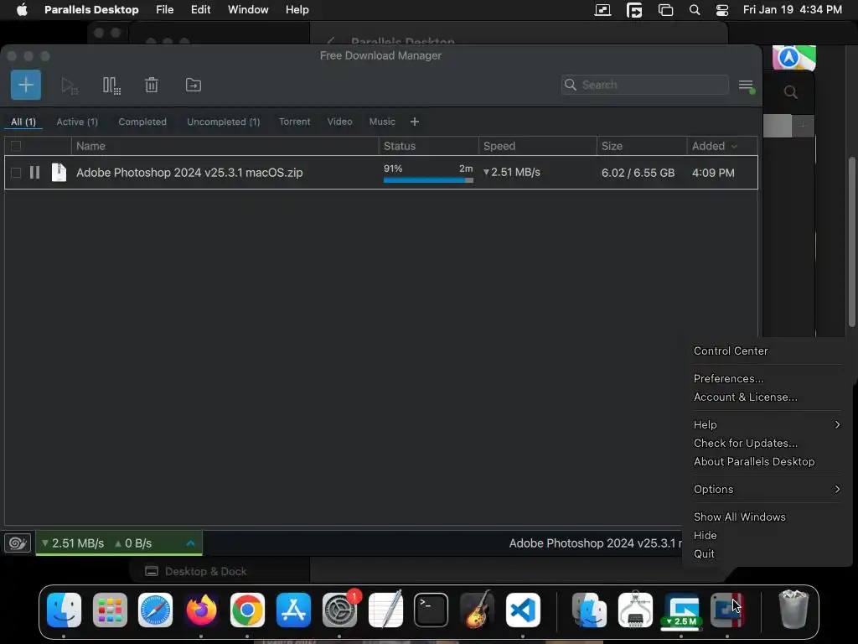Open Launchpad from the Dock
This screenshot has height=644, width=858.
tap(110, 610)
